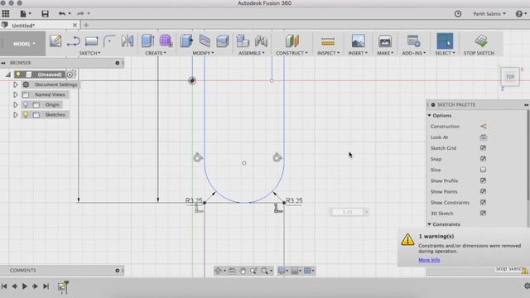
Task: Select the Rectangle sketch tool
Action: coord(91,41)
